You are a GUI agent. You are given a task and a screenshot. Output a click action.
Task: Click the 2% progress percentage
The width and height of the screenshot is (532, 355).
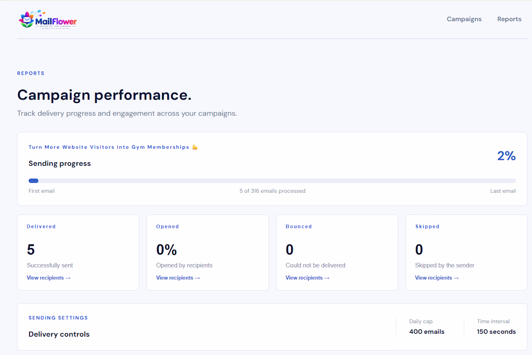click(x=506, y=156)
